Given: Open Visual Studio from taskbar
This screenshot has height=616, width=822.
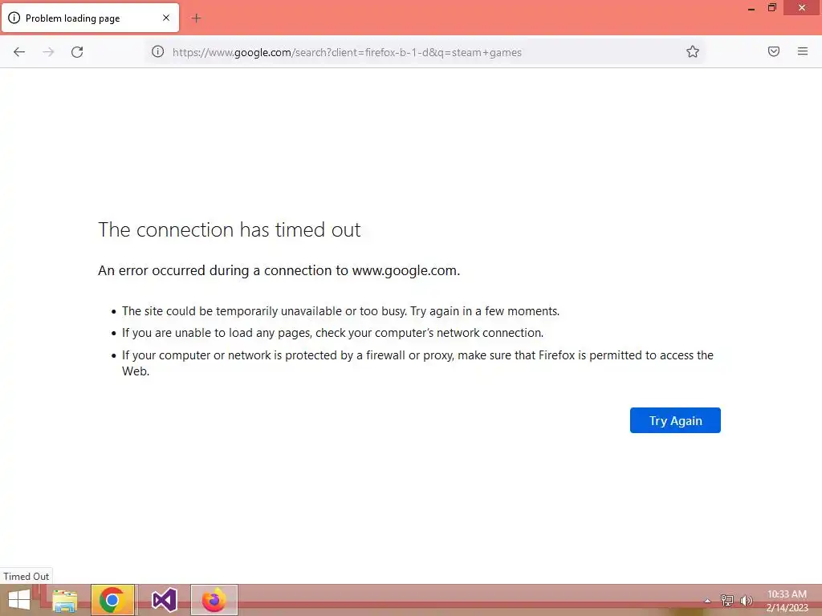Looking at the screenshot, I should 164,600.
